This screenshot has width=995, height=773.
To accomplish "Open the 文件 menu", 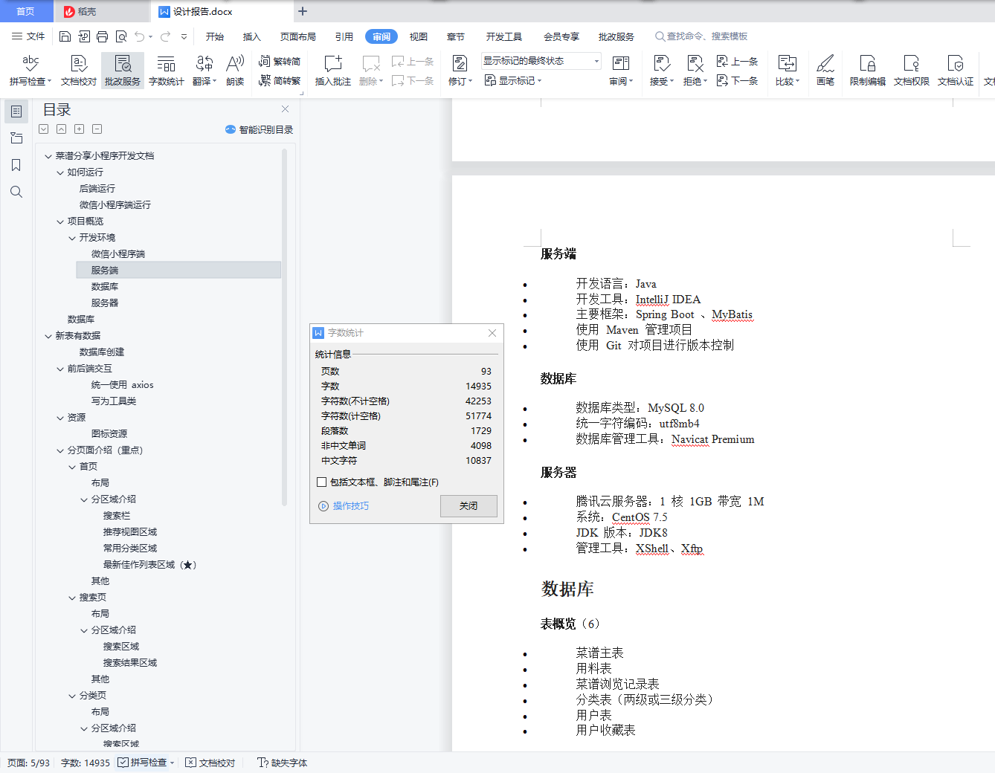I will (x=29, y=36).
